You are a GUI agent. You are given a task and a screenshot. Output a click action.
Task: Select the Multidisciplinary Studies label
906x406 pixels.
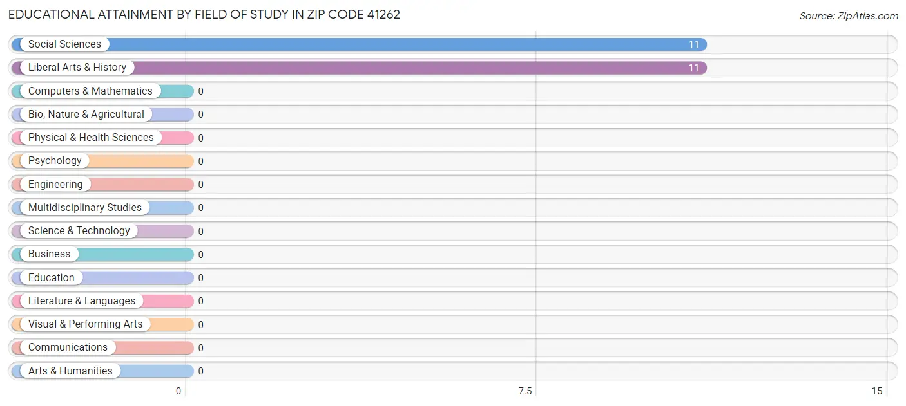point(85,208)
